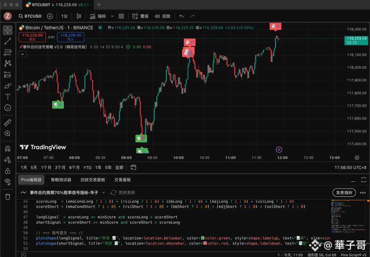Click the color.red swatch in line 52
This screenshot has height=257, width=370.
point(205,243)
